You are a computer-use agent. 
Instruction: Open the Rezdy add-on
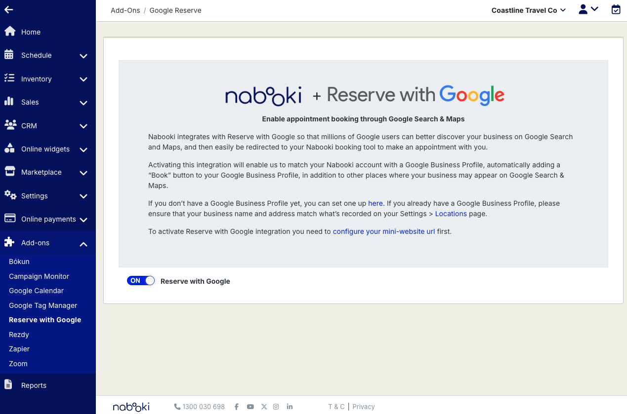click(x=19, y=335)
